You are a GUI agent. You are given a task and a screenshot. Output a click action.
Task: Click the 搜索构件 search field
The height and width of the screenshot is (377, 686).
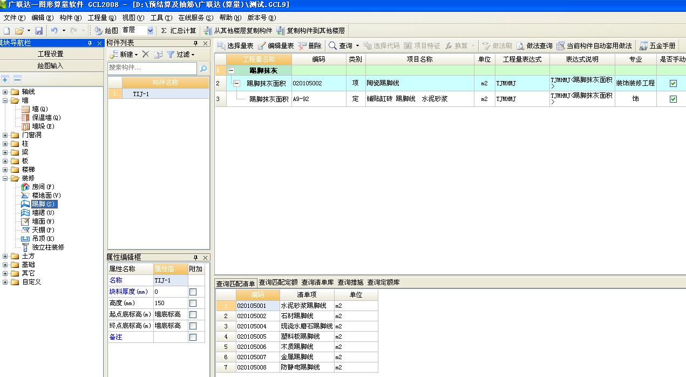[152, 68]
